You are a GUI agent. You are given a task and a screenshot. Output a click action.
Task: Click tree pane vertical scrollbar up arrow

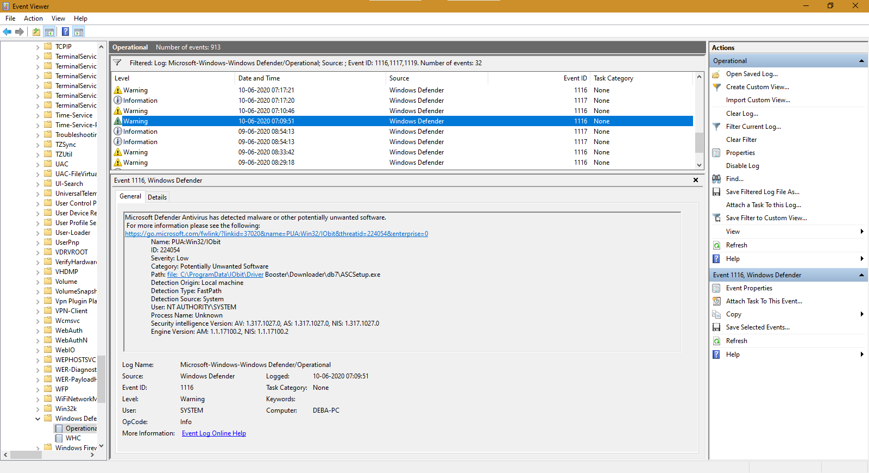tap(101, 47)
